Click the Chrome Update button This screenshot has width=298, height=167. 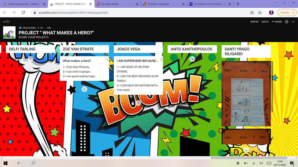pyautogui.click(x=285, y=13)
